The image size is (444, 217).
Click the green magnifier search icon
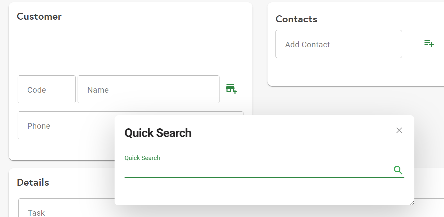[x=398, y=170]
